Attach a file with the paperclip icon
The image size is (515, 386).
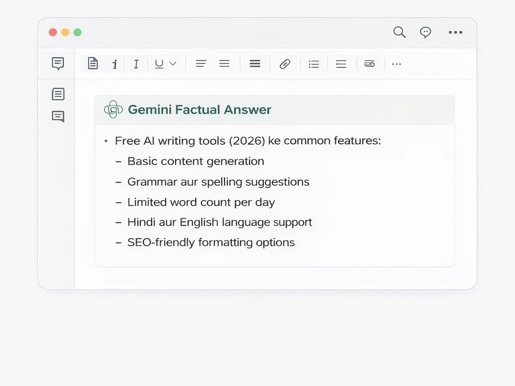click(x=285, y=64)
